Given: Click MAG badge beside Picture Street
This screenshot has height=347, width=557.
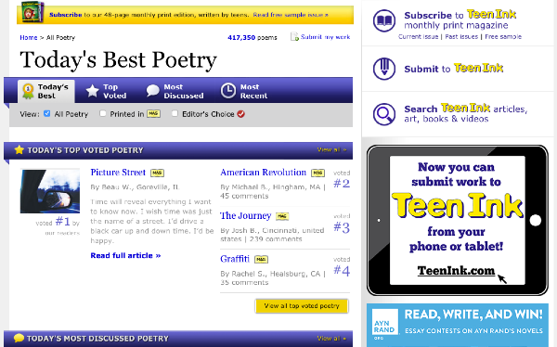Looking at the screenshot, I should (158, 173).
